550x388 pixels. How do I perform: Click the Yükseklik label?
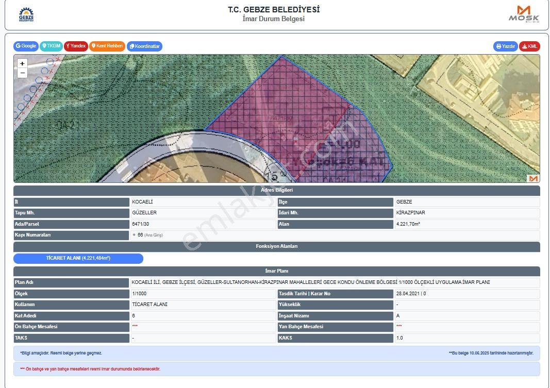pyautogui.click(x=289, y=305)
